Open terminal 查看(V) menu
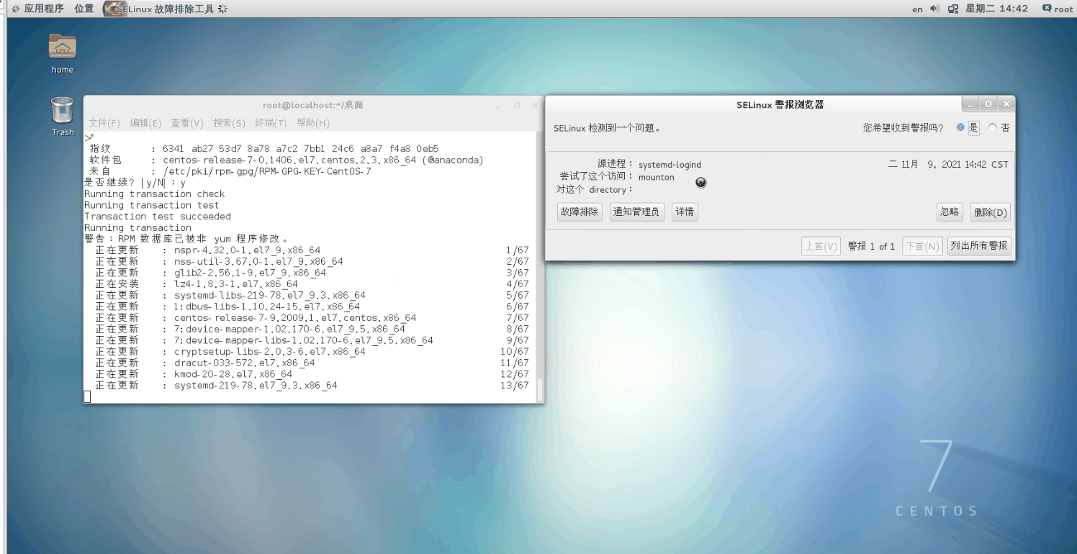This screenshot has height=554, width=1077. click(x=187, y=123)
